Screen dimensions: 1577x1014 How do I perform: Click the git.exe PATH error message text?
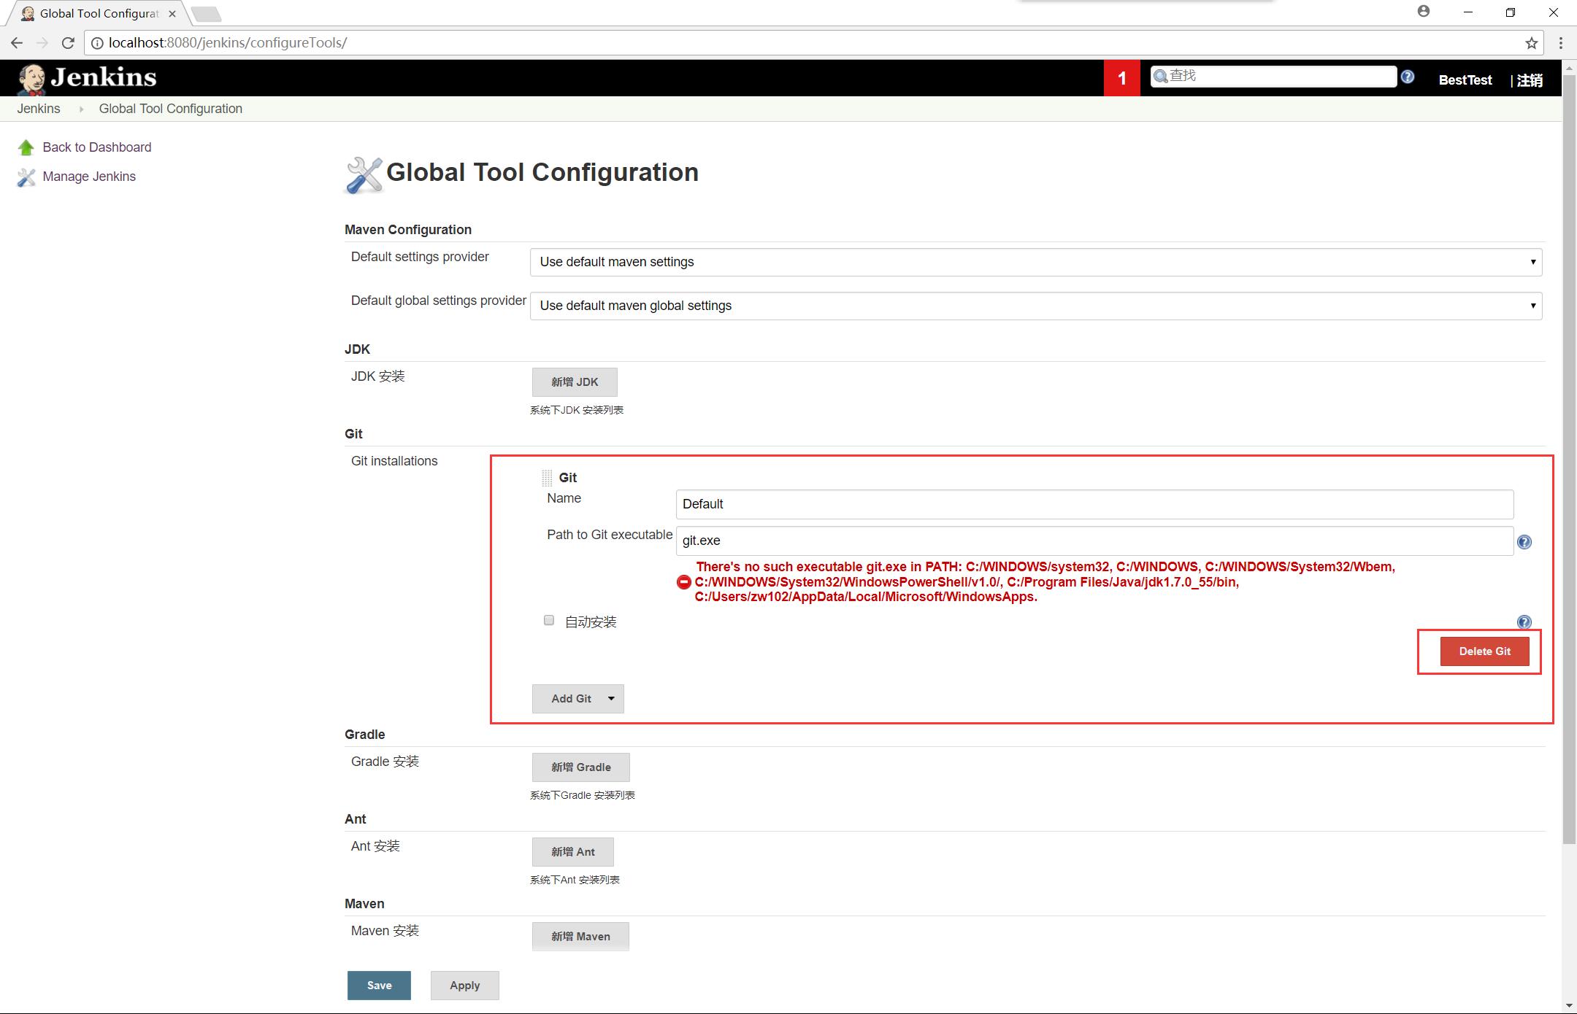1045,581
